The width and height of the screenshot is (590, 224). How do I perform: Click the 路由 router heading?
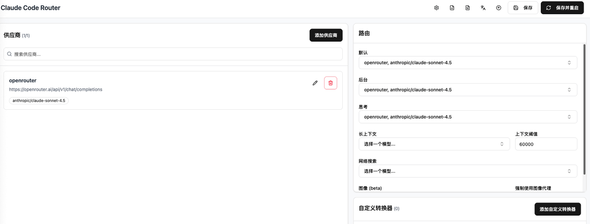coord(364,33)
